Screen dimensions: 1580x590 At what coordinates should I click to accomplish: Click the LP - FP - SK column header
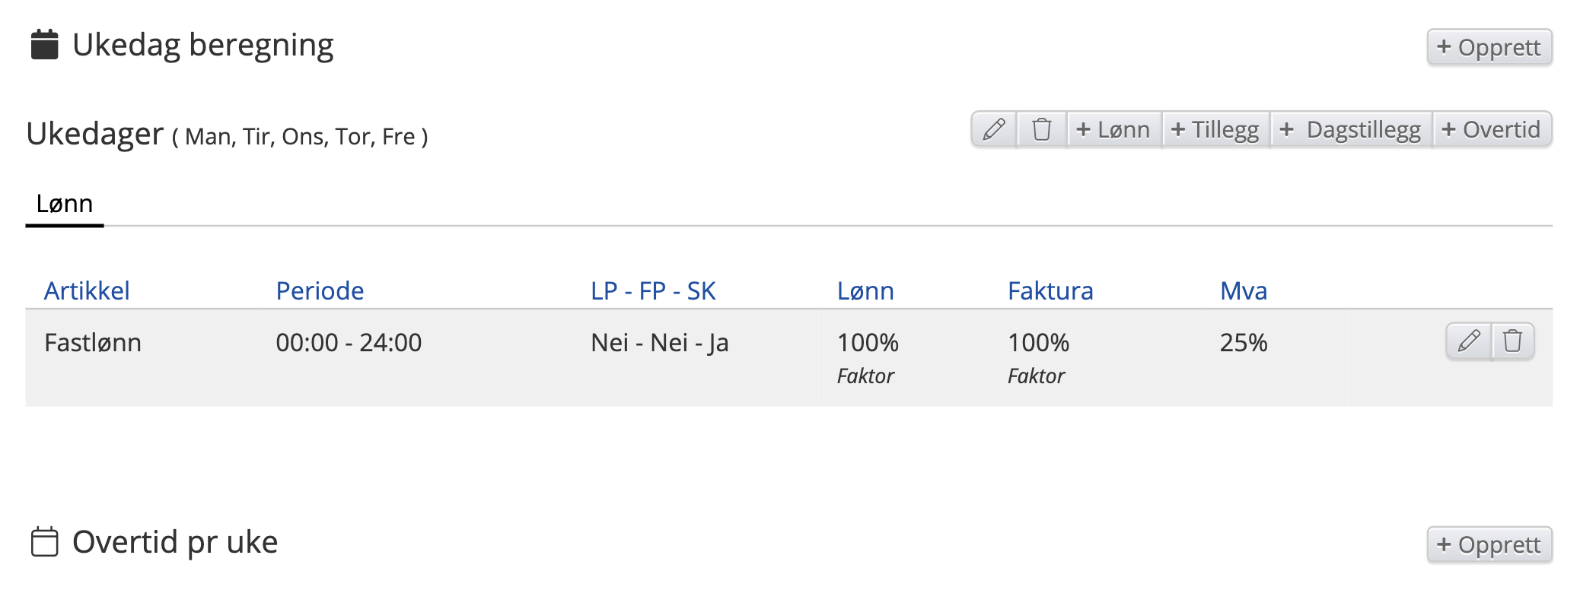(x=653, y=290)
